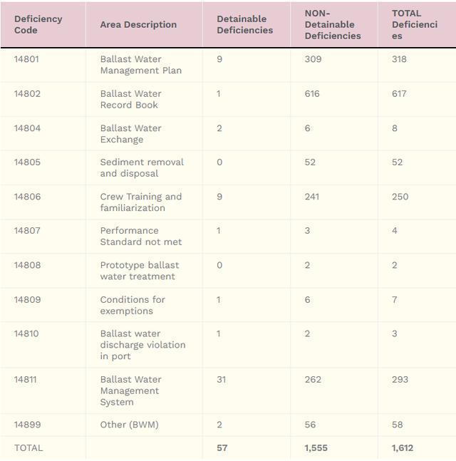Select the Detainable Deficiencies column header

244,24
